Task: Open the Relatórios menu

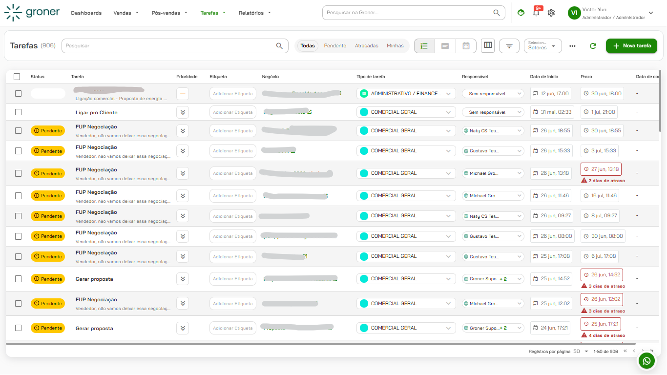Action: tap(255, 13)
